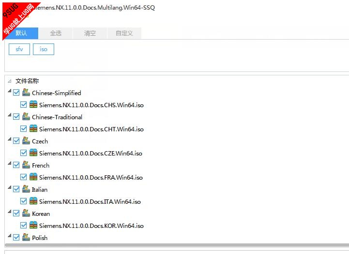Click the FRA.Win64.iso archive icon
Viewport: 349px width, 254px height.
33,177
